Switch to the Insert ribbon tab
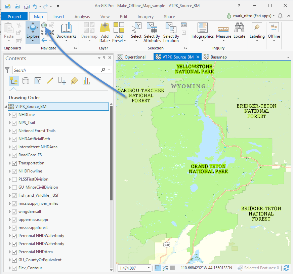The width and height of the screenshot is (293, 274). pos(59,16)
